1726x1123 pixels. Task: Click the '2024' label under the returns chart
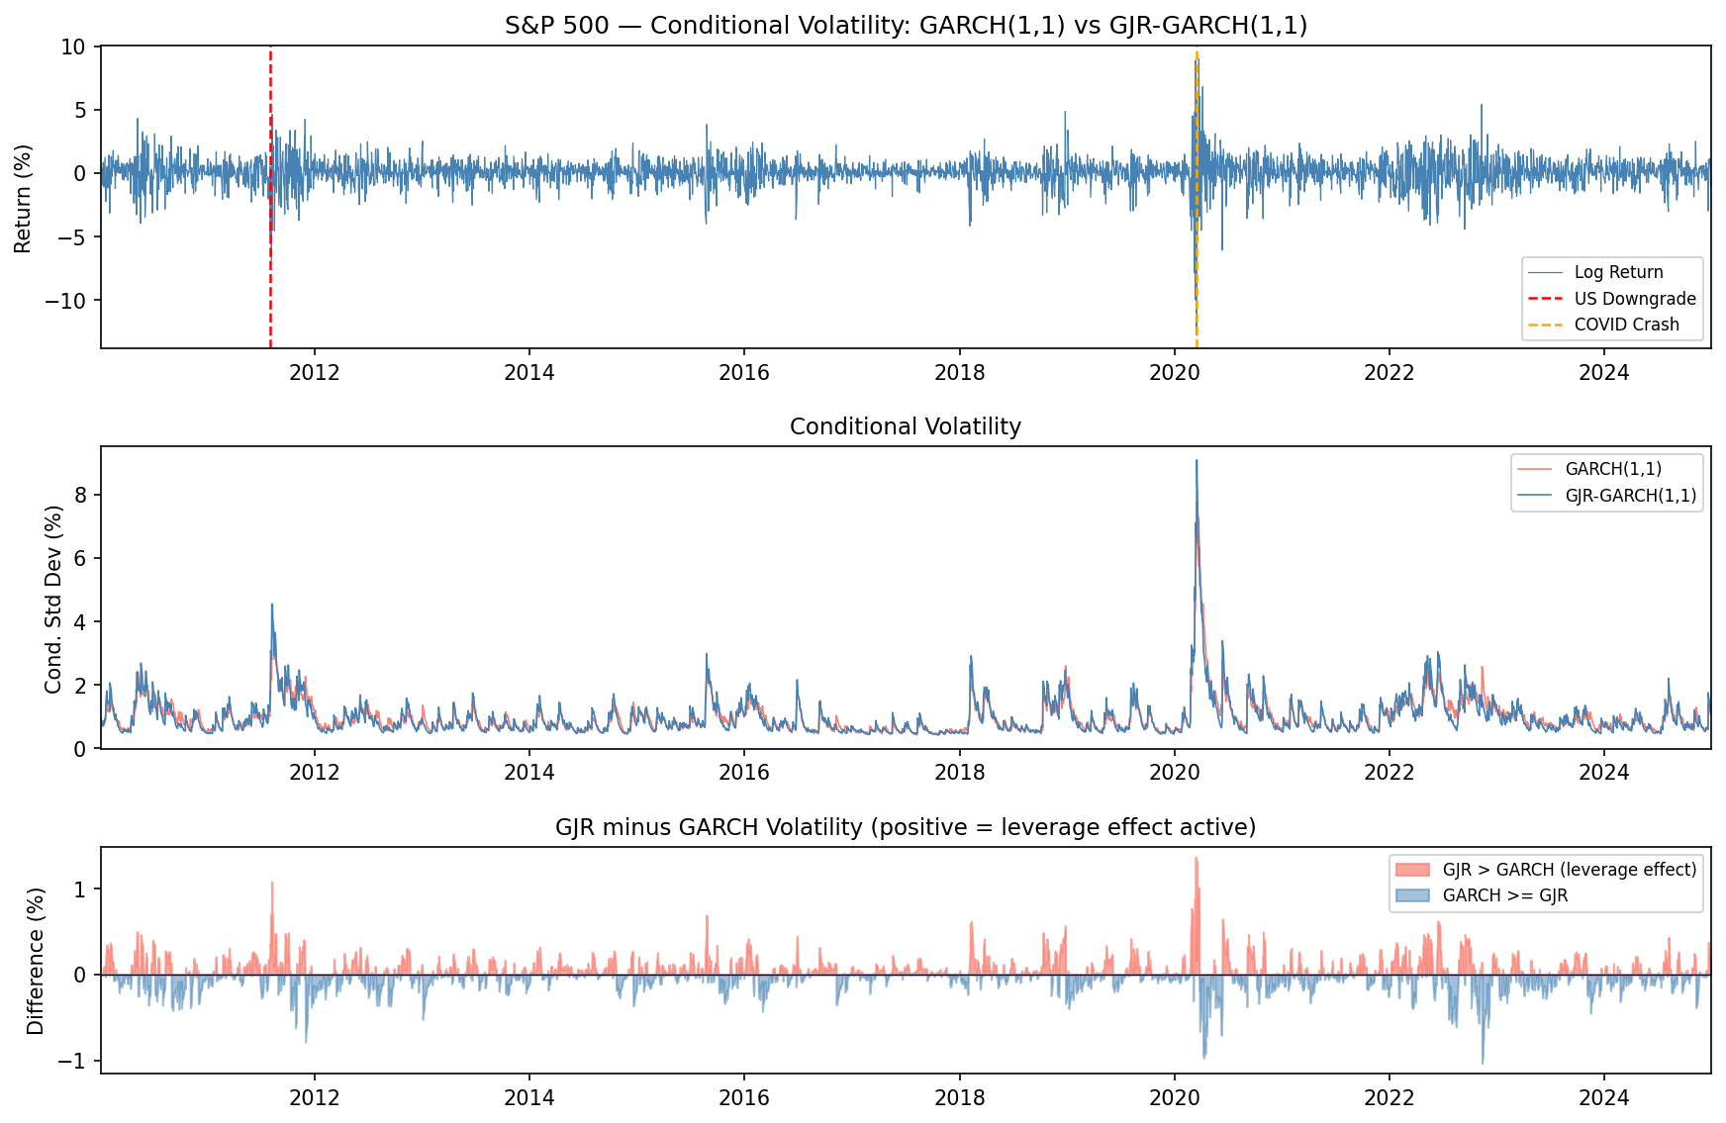[x=1604, y=372]
